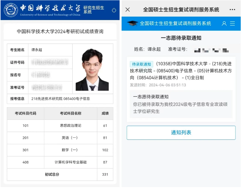Tap the power logout icon in USTC header
Viewport: 241px width, 189px height.
tap(114, 10)
